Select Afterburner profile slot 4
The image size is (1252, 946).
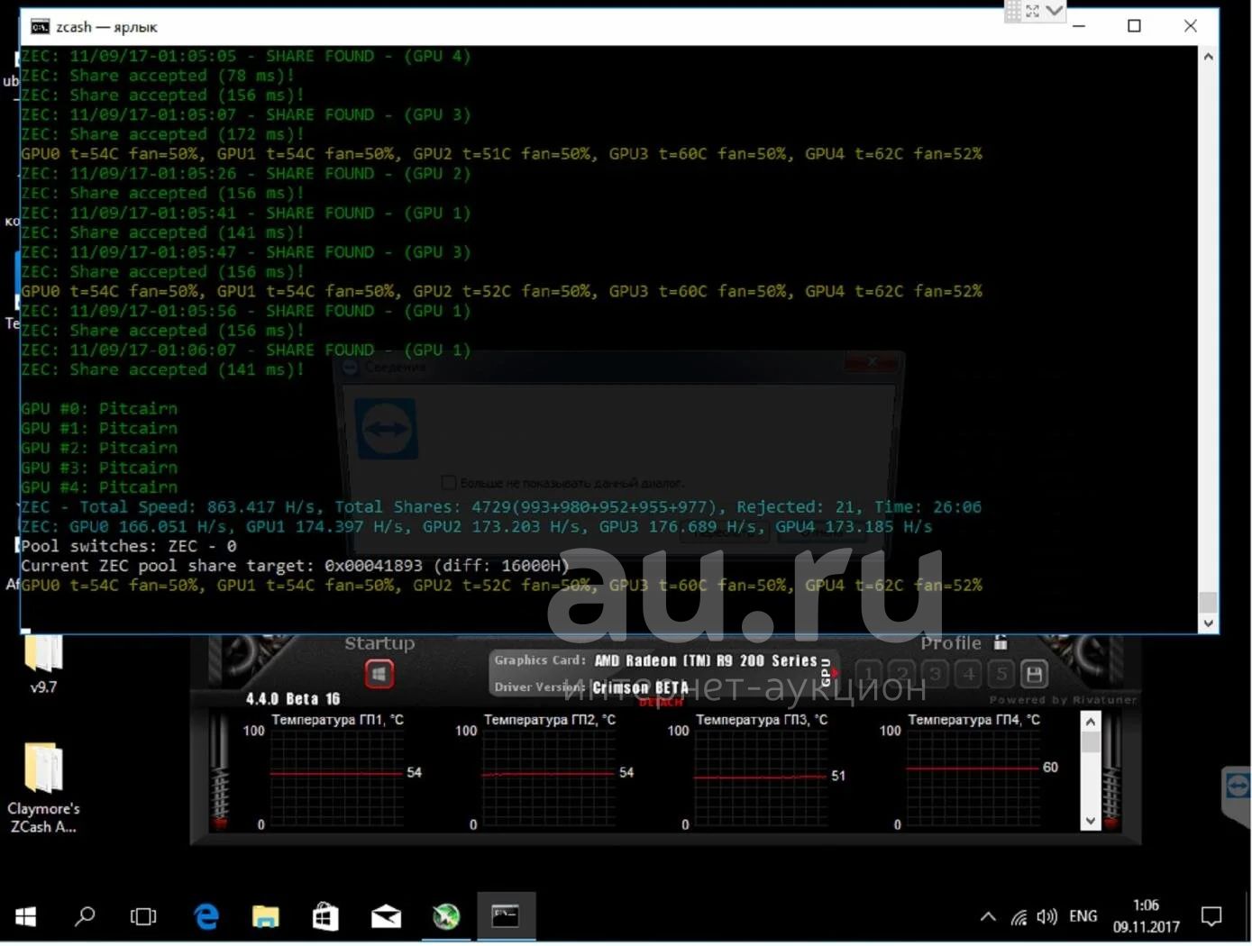point(969,674)
